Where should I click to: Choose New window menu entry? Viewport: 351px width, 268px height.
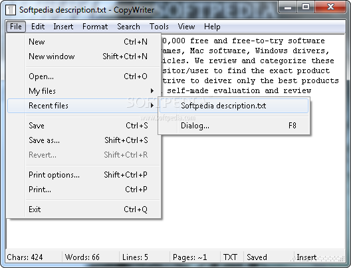click(x=84, y=57)
